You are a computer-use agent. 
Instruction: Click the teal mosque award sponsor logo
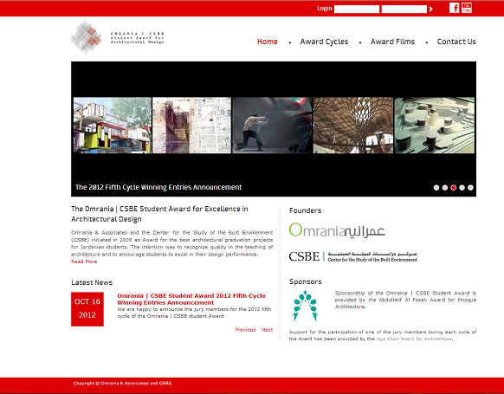pyautogui.click(x=306, y=306)
